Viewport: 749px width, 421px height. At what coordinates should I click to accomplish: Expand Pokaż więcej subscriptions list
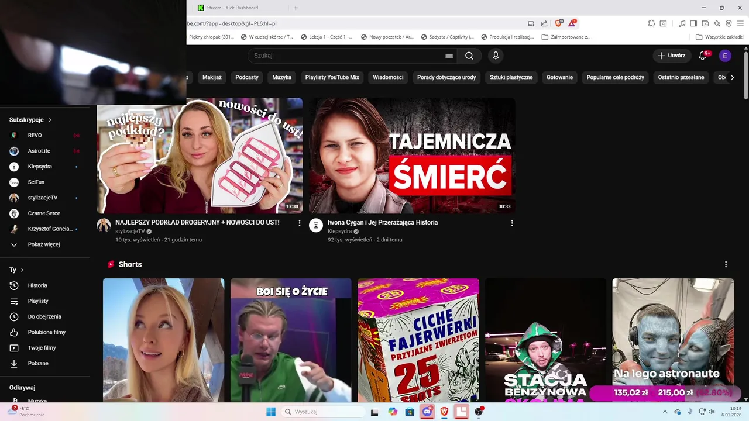(45, 244)
